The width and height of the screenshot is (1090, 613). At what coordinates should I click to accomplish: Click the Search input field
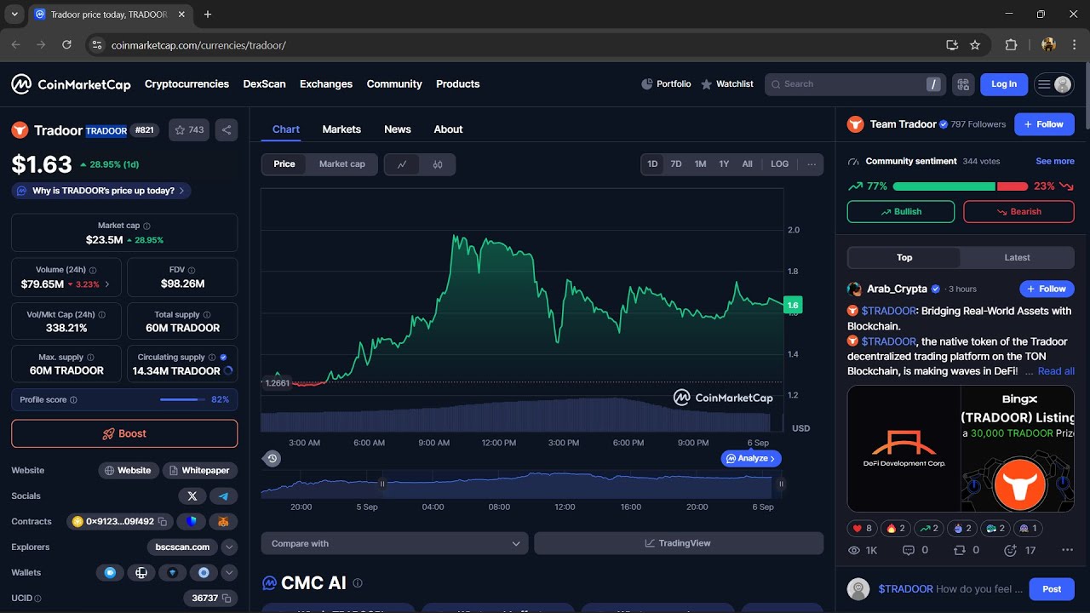click(x=855, y=84)
